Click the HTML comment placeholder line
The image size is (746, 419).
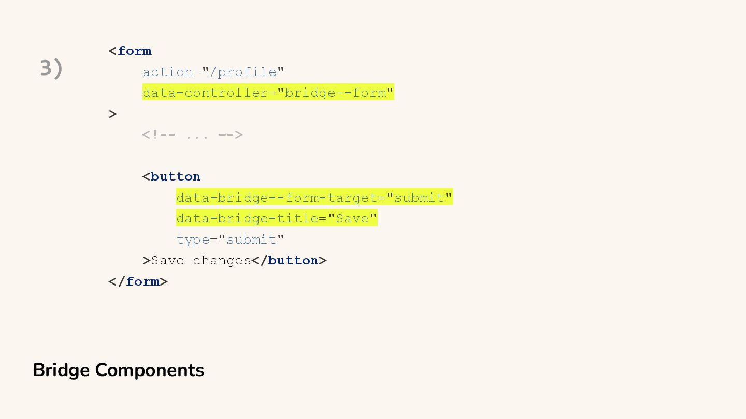193,134
